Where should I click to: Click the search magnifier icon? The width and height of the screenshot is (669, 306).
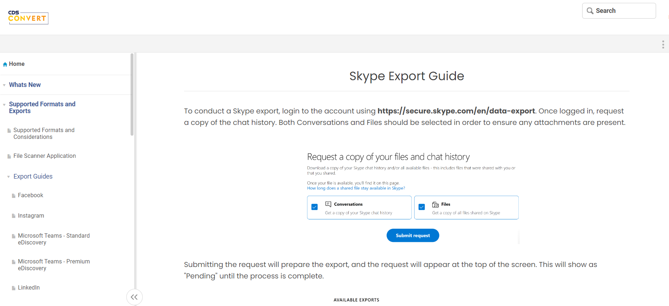tap(590, 11)
